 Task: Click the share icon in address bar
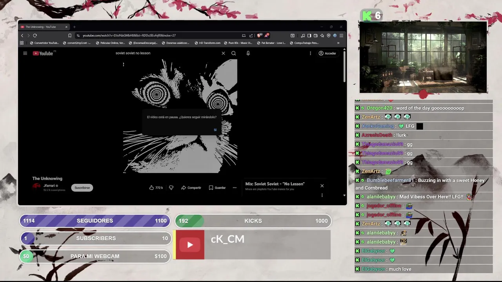click(x=251, y=35)
